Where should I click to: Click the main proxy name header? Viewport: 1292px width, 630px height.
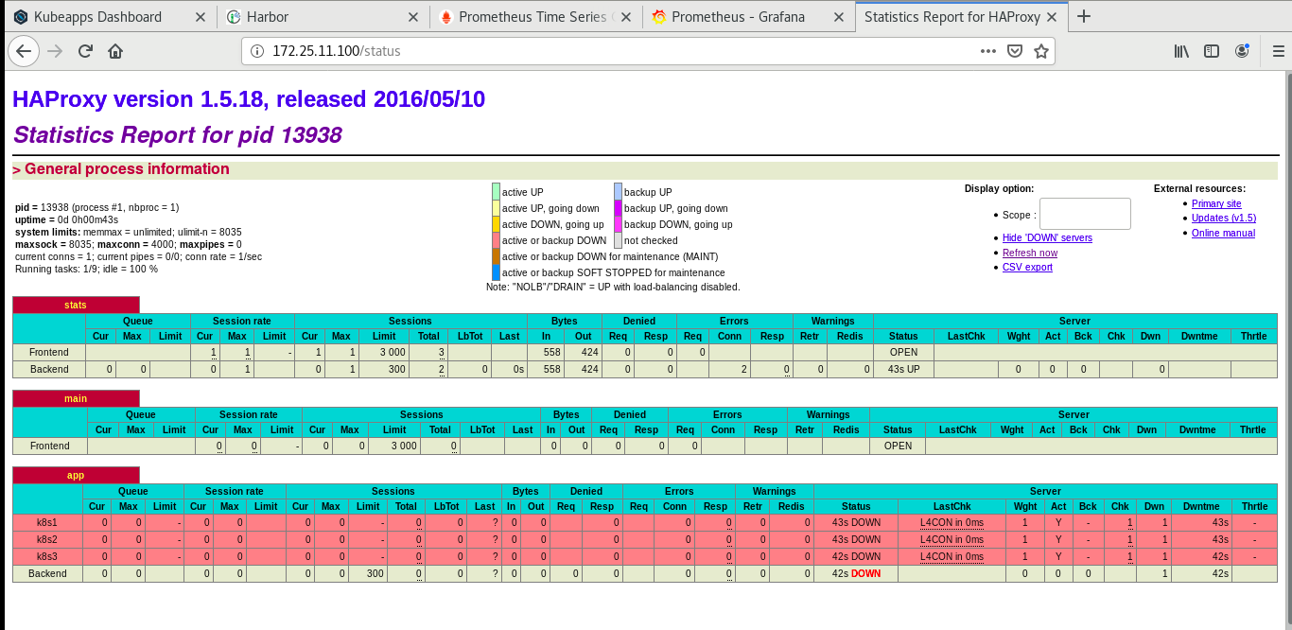coord(76,398)
